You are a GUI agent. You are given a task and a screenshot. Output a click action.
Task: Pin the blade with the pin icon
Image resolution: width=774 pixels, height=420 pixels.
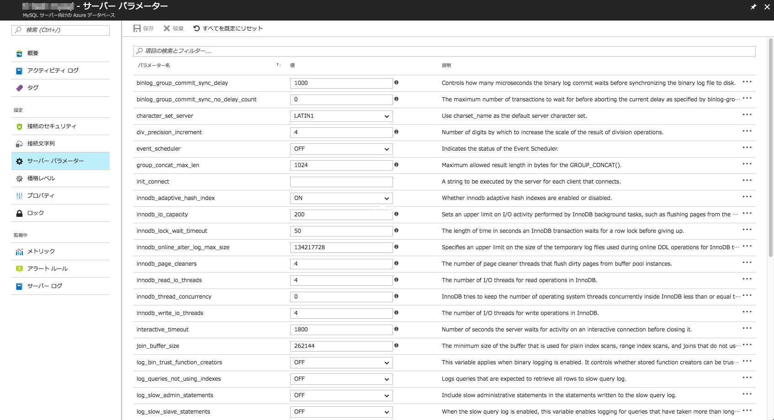click(753, 7)
